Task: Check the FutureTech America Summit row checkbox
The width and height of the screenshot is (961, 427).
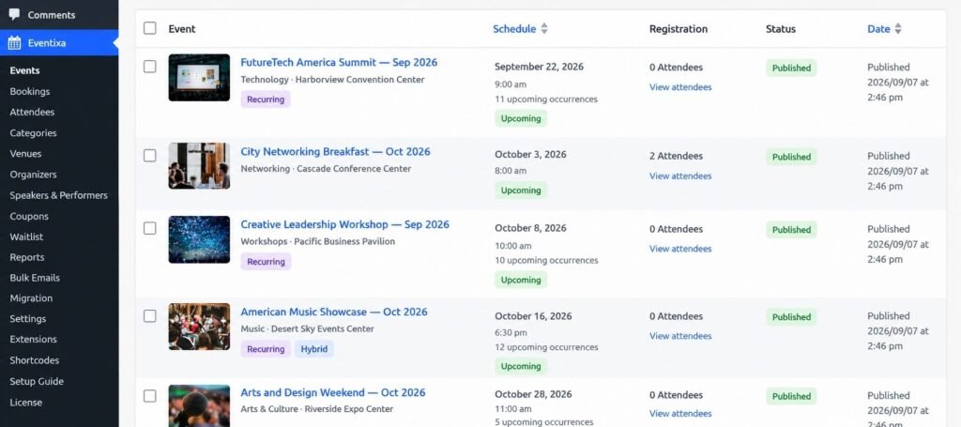Action: tap(149, 67)
